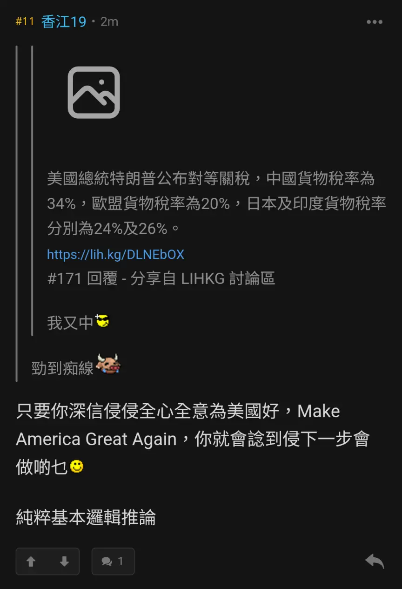Open user profile 香江19
The height and width of the screenshot is (589, 402).
pyautogui.click(x=64, y=22)
